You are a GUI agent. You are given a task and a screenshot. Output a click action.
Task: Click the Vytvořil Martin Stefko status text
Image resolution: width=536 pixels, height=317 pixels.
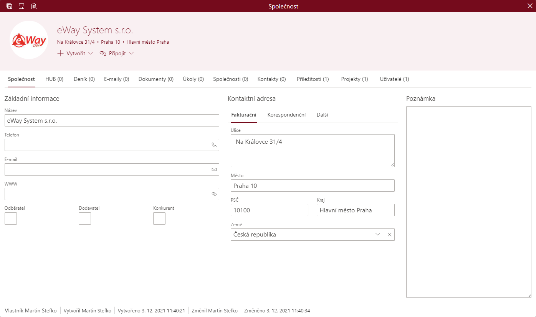coord(87,310)
